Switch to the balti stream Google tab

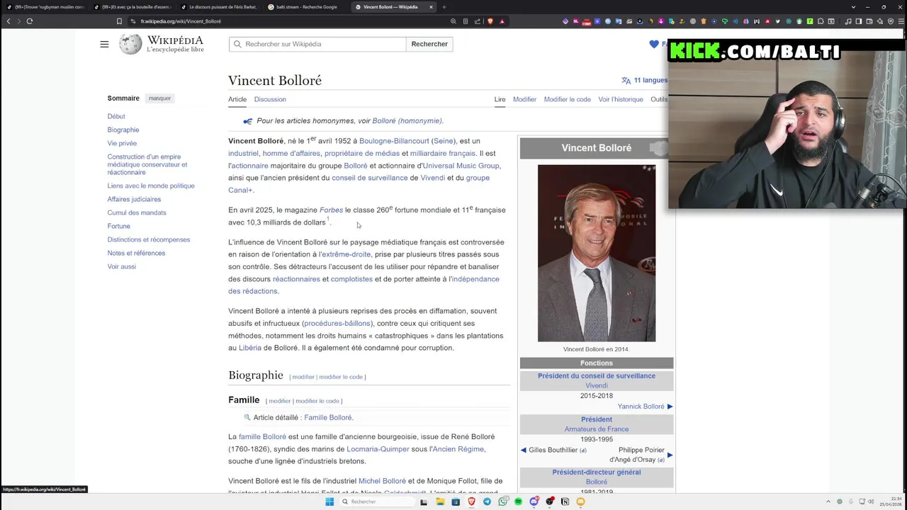coord(305,7)
